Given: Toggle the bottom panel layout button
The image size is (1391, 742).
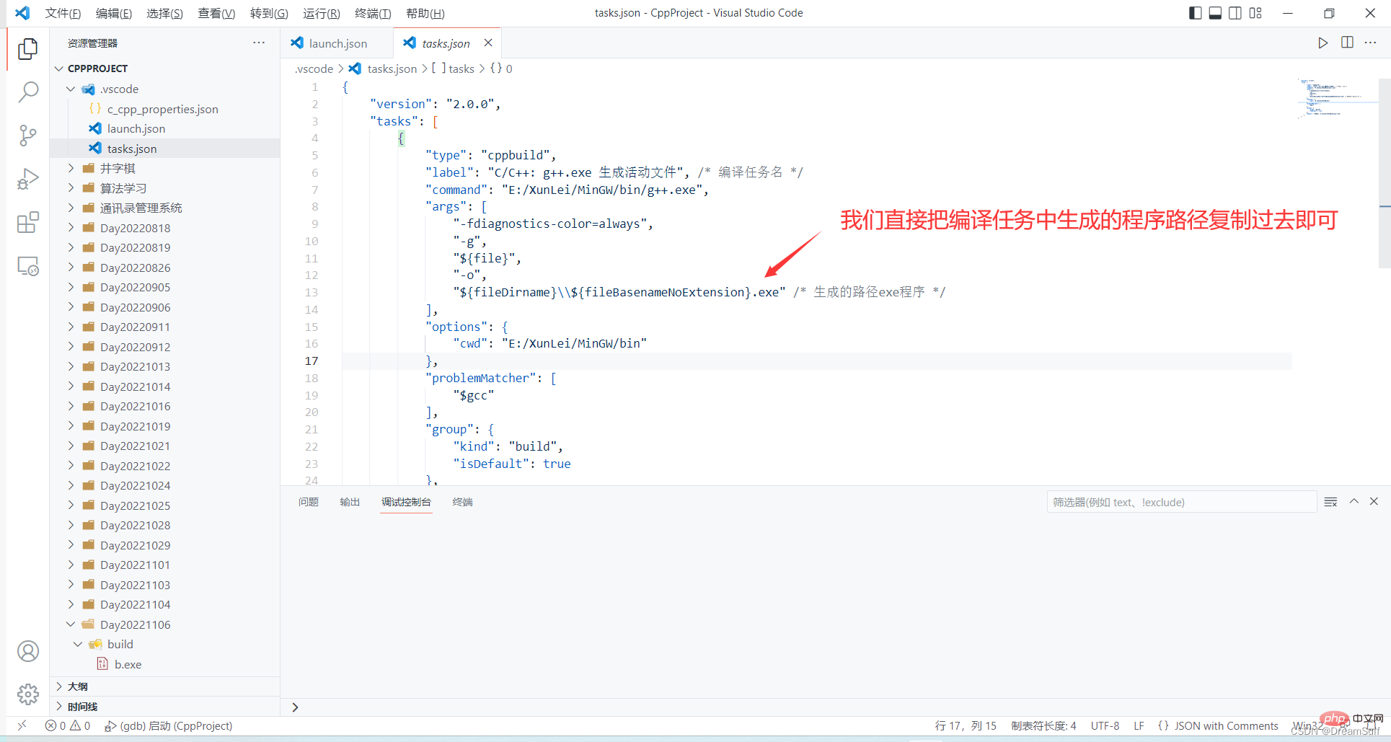Looking at the screenshot, I should pos(1215,13).
